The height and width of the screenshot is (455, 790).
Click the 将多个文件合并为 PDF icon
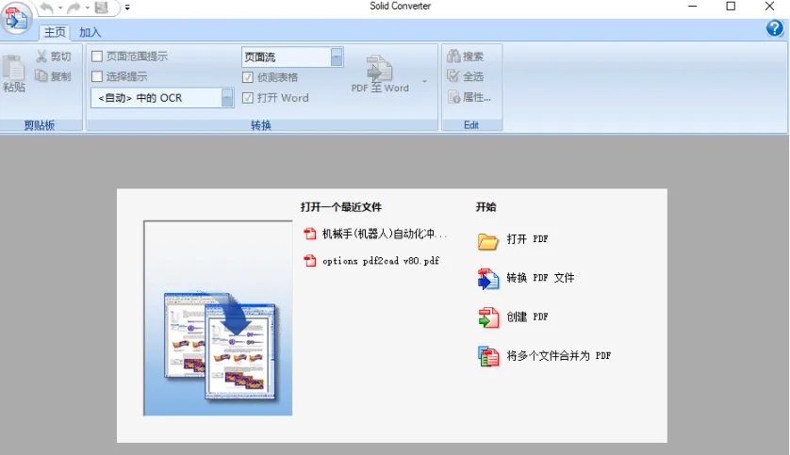coord(488,356)
